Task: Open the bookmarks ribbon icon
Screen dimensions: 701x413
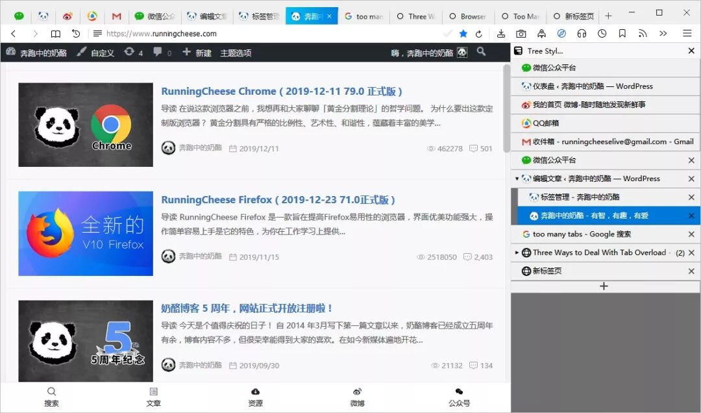Action: point(622,34)
